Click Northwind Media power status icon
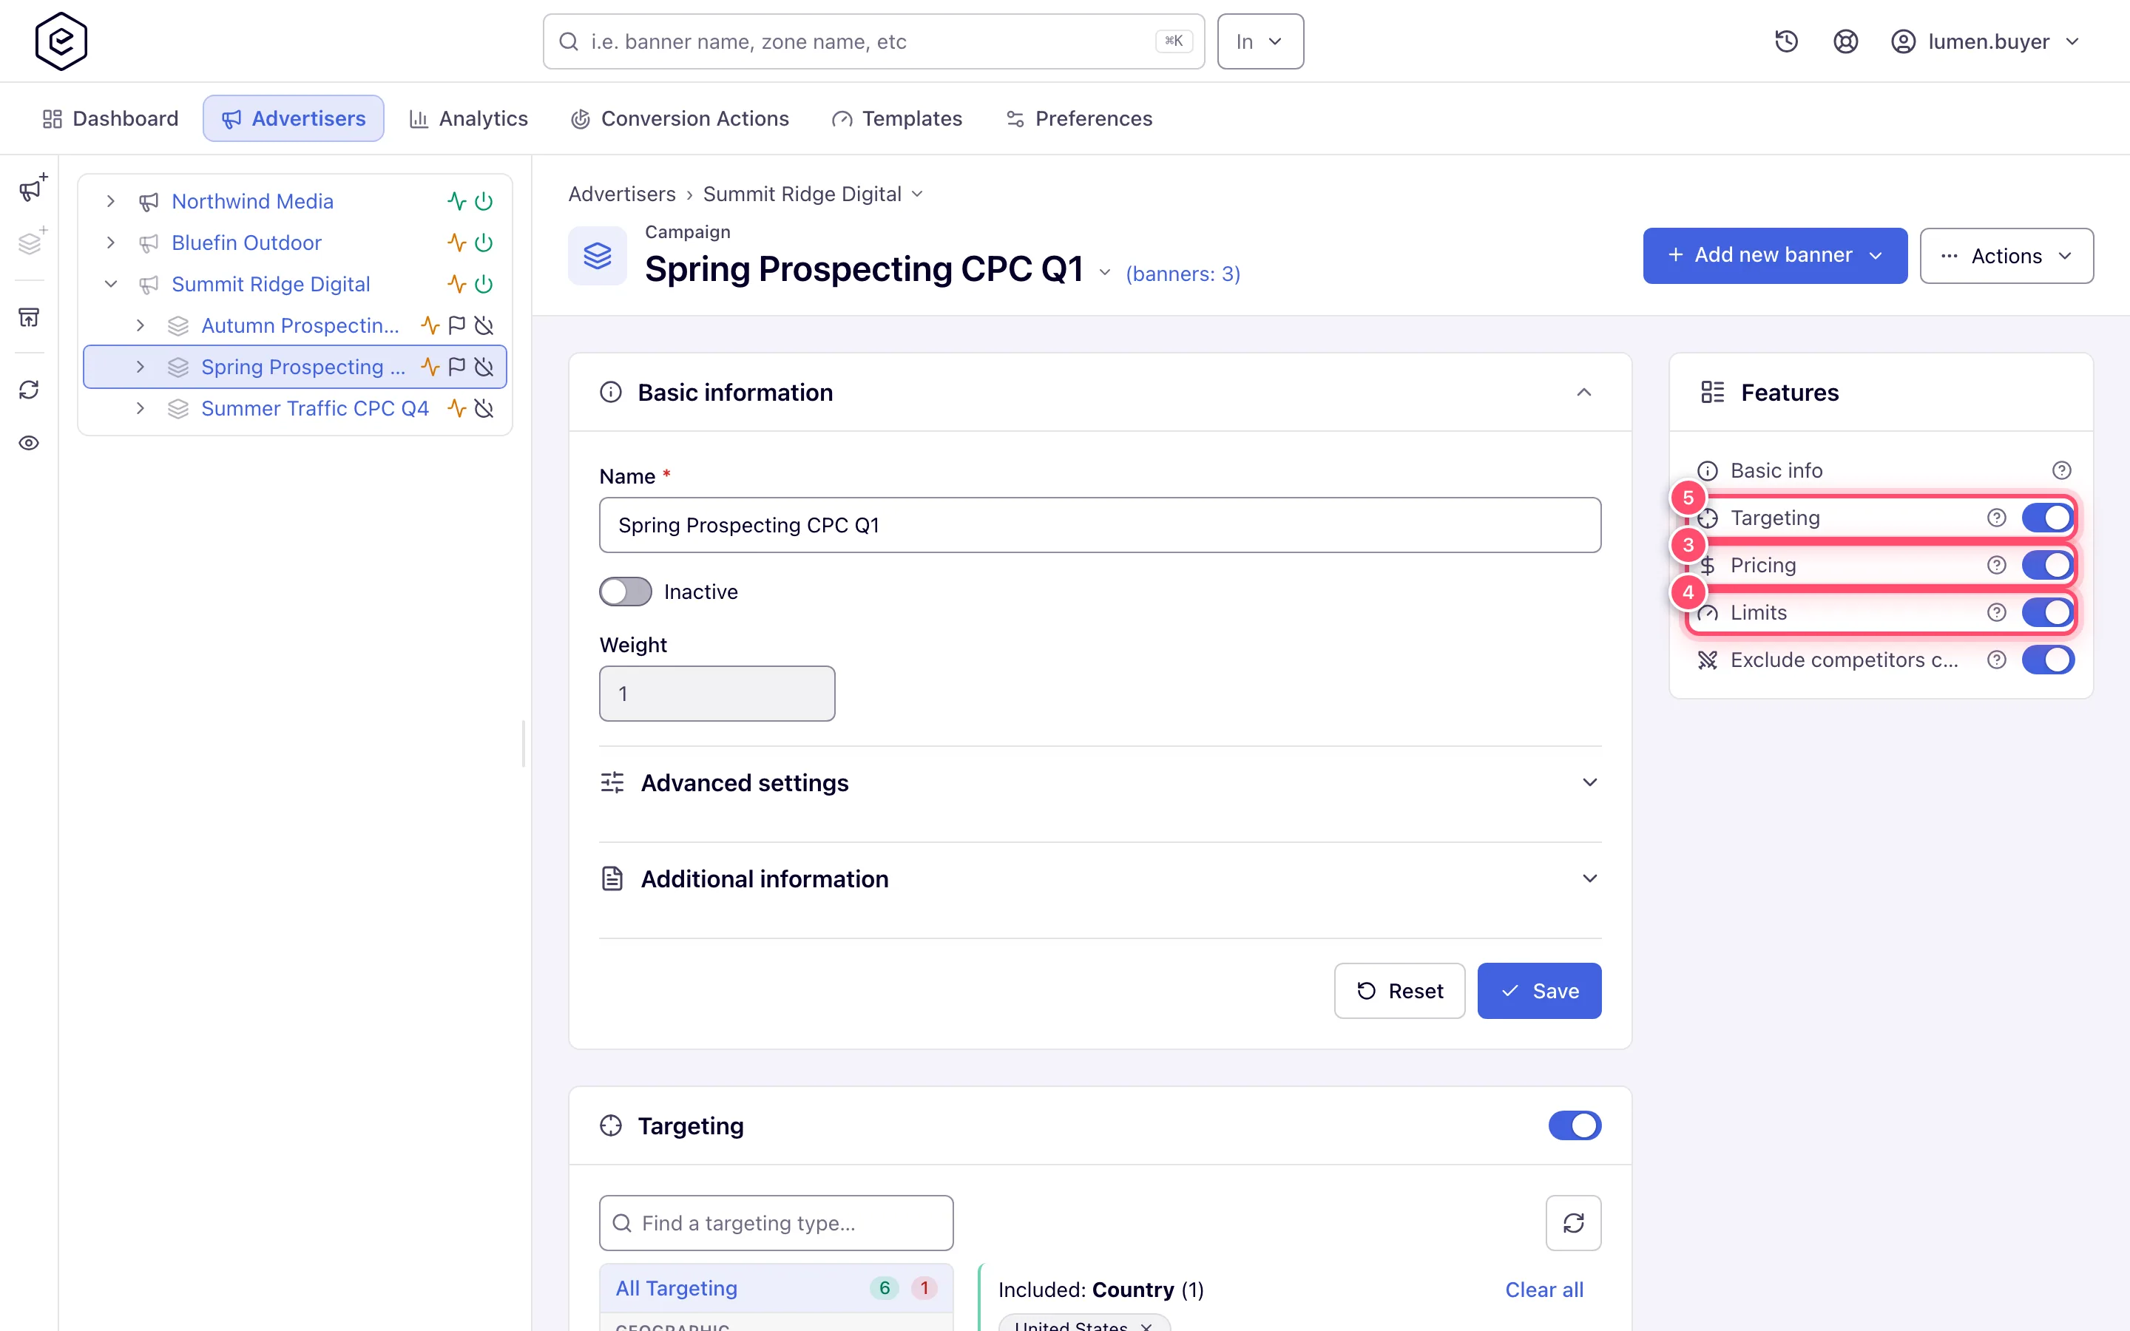 point(484,202)
